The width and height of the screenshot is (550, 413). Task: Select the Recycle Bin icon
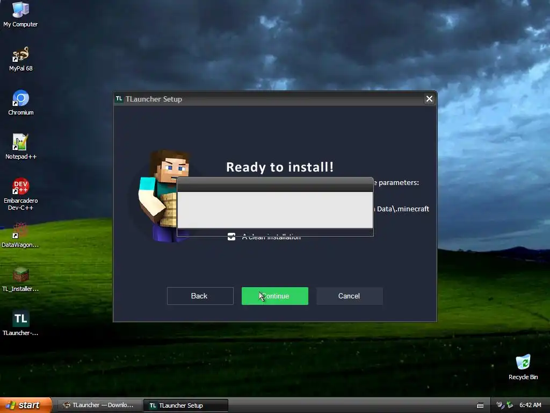(x=523, y=367)
